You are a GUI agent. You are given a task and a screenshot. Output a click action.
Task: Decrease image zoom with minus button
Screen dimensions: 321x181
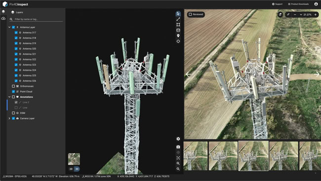(295, 14)
